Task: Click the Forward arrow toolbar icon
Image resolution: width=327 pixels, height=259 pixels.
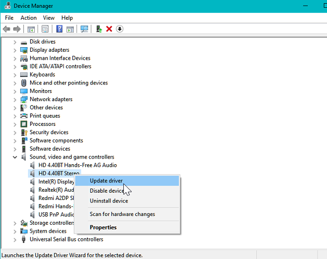Action: 17,29
